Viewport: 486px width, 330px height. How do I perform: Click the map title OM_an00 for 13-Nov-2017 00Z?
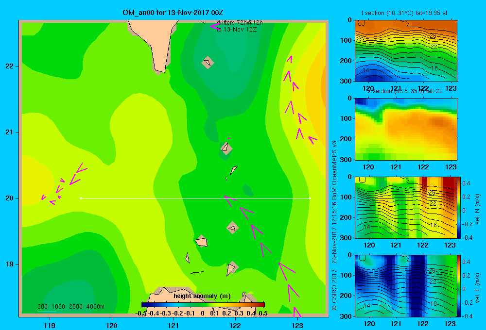[x=173, y=13]
